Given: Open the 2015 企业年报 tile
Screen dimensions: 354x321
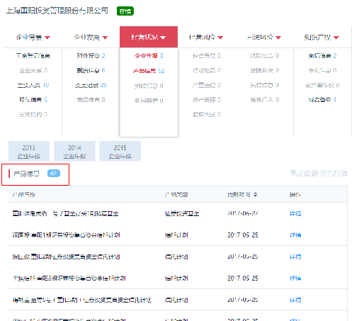Looking at the screenshot, I should 120,151.
